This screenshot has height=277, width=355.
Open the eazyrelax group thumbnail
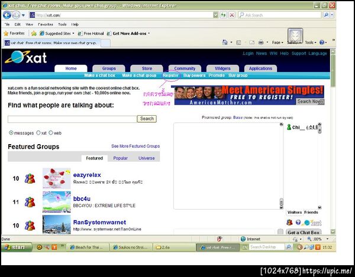tap(57, 178)
